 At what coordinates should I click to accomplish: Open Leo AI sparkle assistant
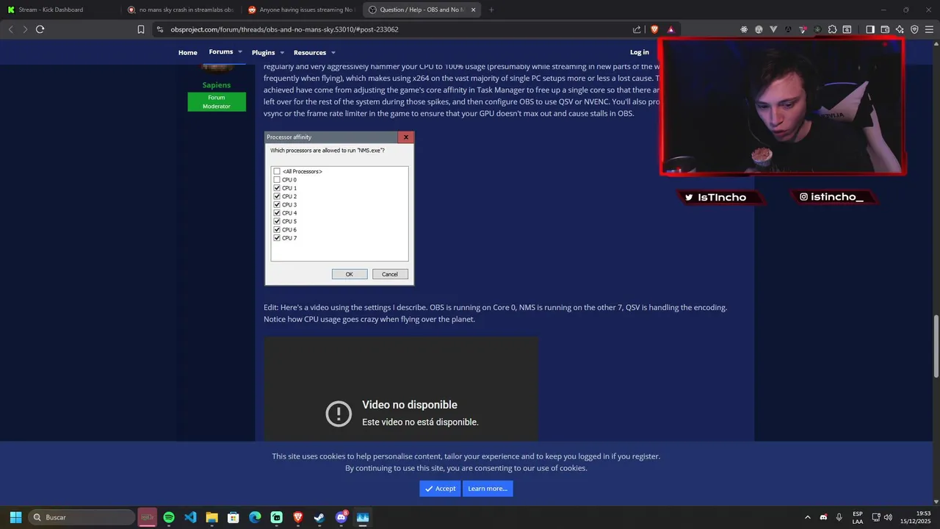tap(900, 29)
